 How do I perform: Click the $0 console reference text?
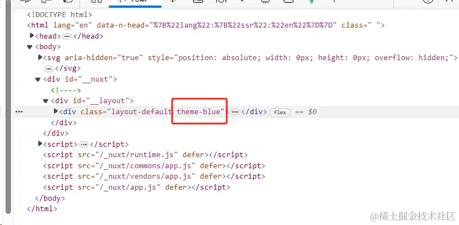point(312,112)
